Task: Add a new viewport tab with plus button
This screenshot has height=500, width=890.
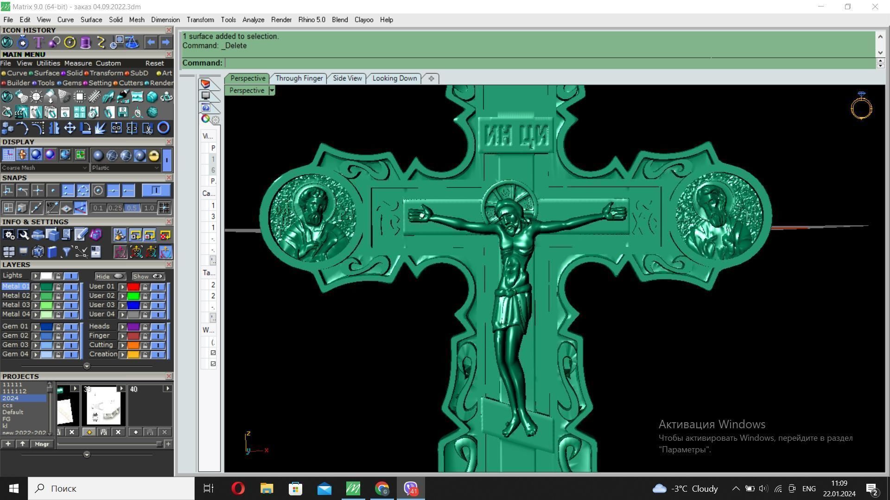Action: tap(431, 78)
